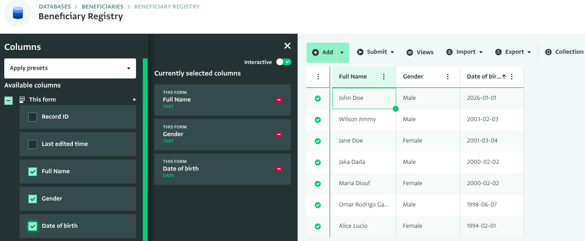The image size is (585, 241).
Task: Close the column selection panel
Action: [287, 46]
